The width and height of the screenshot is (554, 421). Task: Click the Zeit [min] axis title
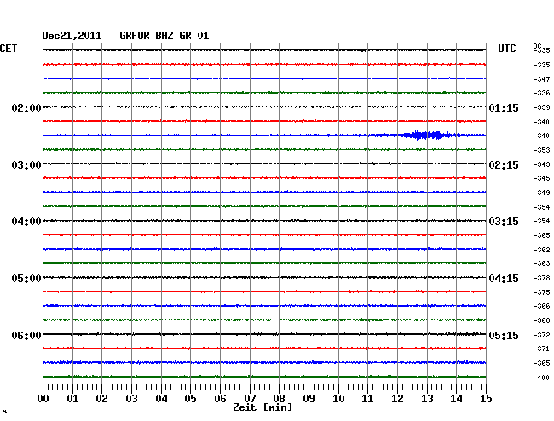pos(263,407)
